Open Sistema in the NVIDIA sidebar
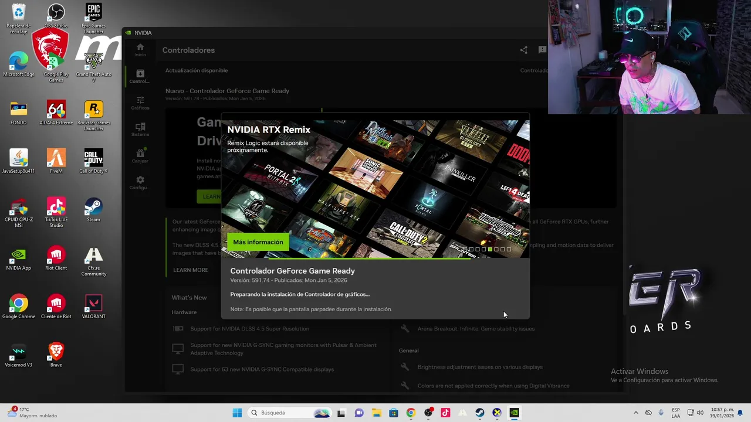 point(140,130)
